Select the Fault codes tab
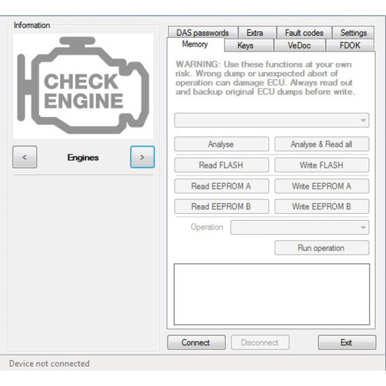 pos(304,33)
